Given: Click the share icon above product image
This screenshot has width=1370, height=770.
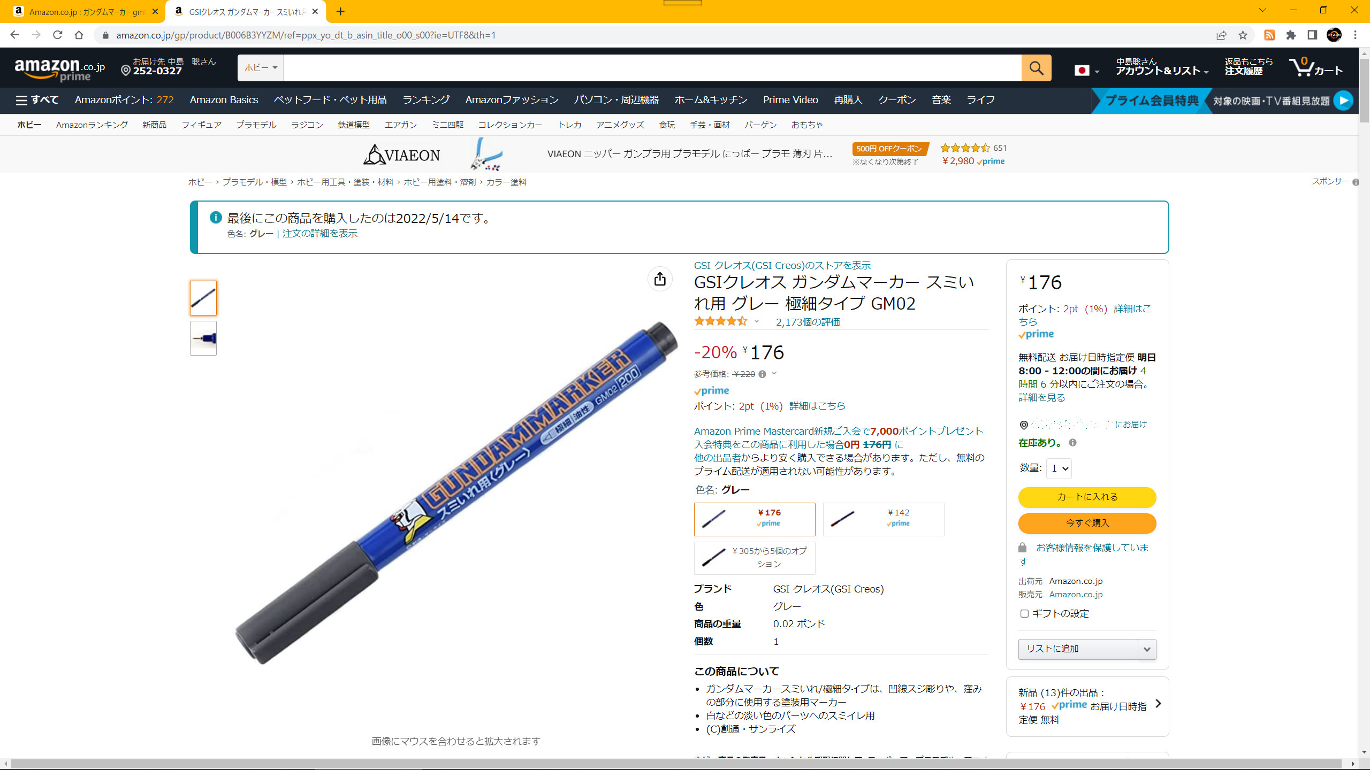Looking at the screenshot, I should point(660,279).
